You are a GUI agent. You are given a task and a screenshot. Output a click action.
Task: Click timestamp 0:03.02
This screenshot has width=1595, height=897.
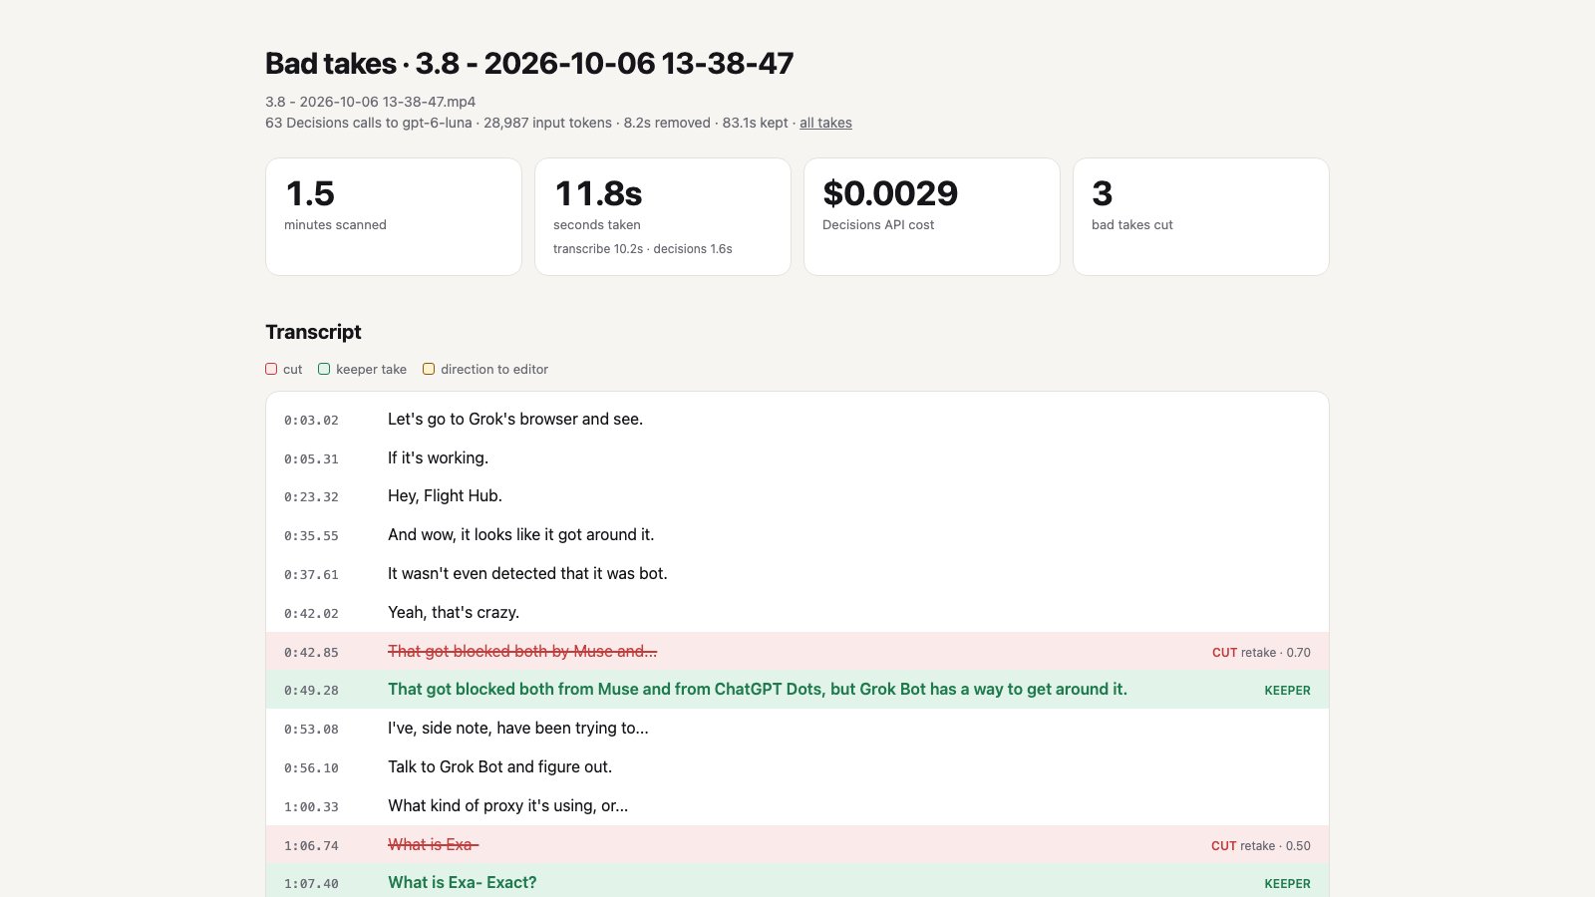tap(311, 421)
